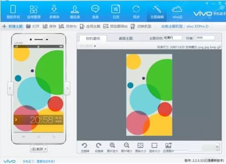Open the Sync section
Screen dimensions: 226x164
(x=136, y=12)
